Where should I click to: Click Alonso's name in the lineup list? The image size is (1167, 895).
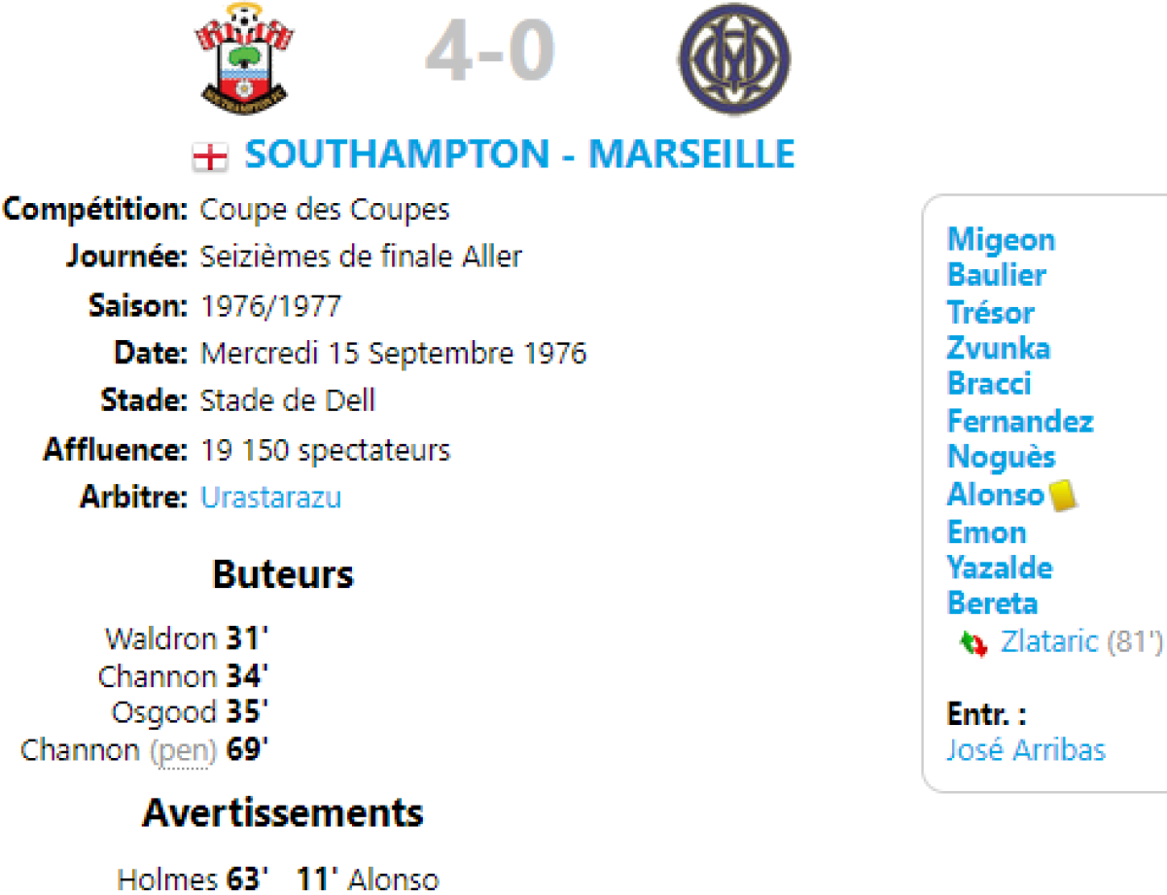(x=994, y=495)
